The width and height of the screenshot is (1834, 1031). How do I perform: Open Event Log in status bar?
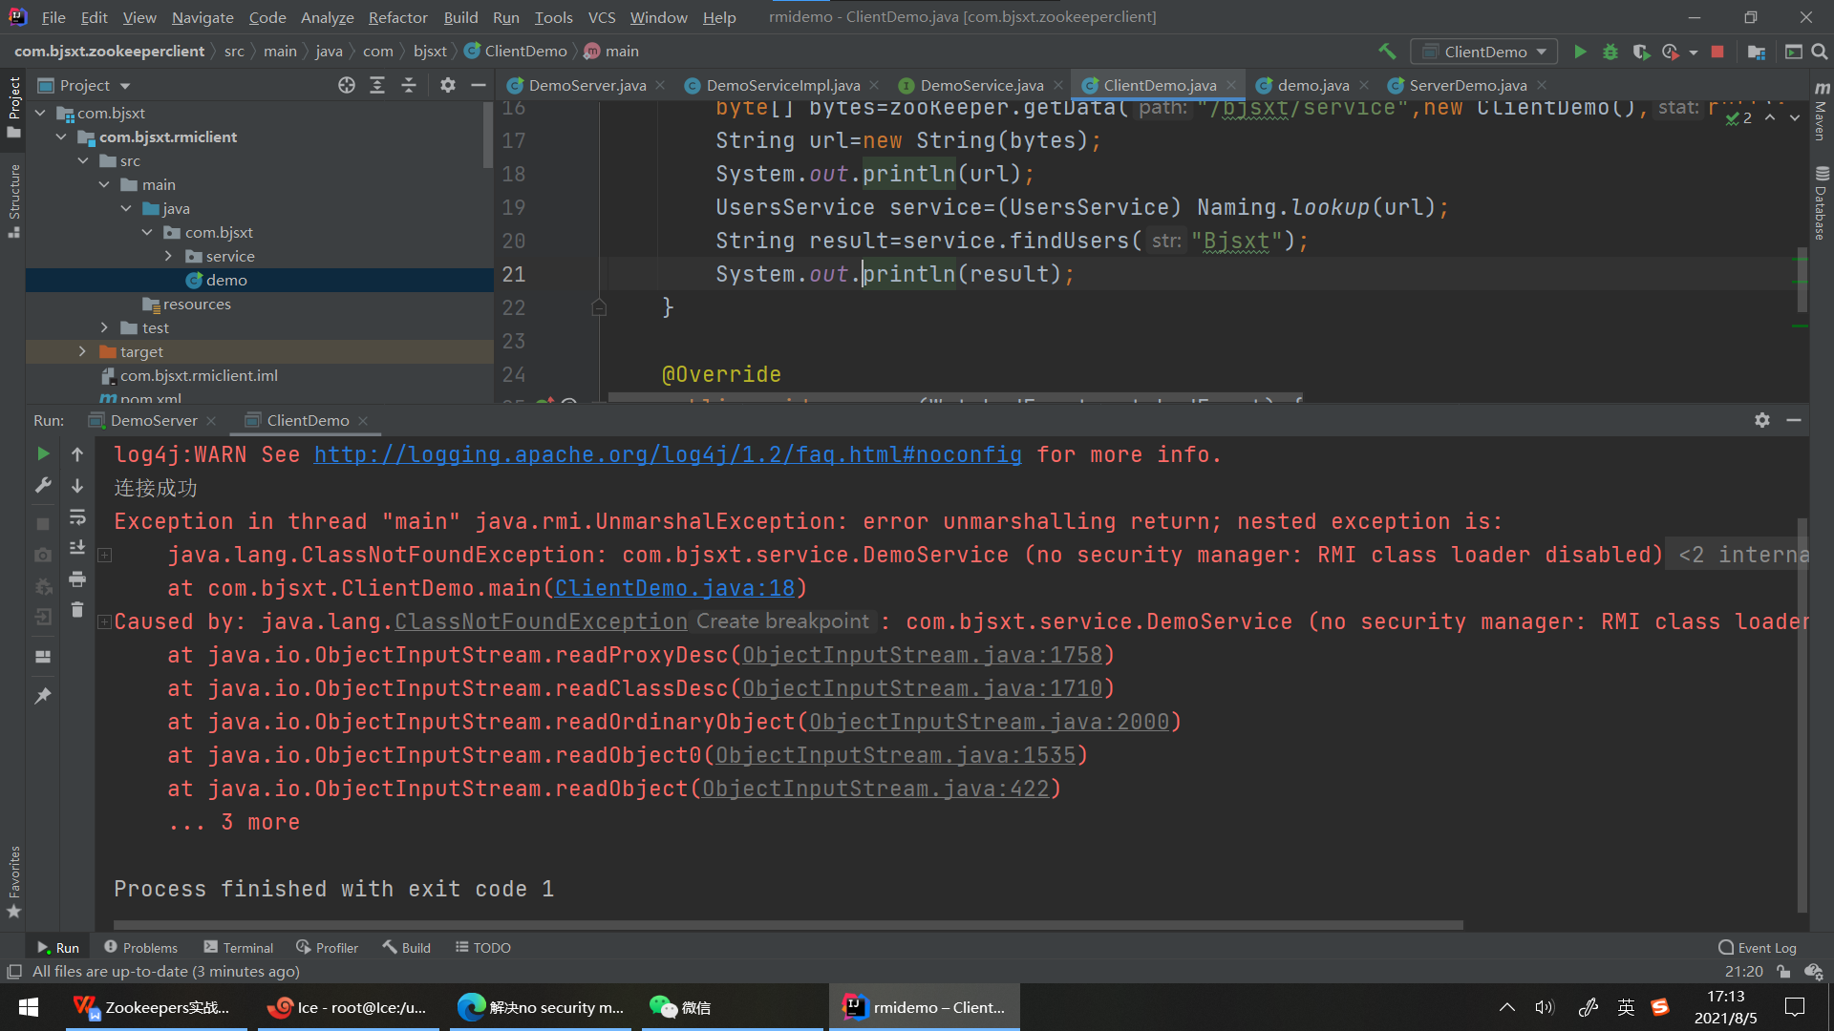click(1757, 947)
